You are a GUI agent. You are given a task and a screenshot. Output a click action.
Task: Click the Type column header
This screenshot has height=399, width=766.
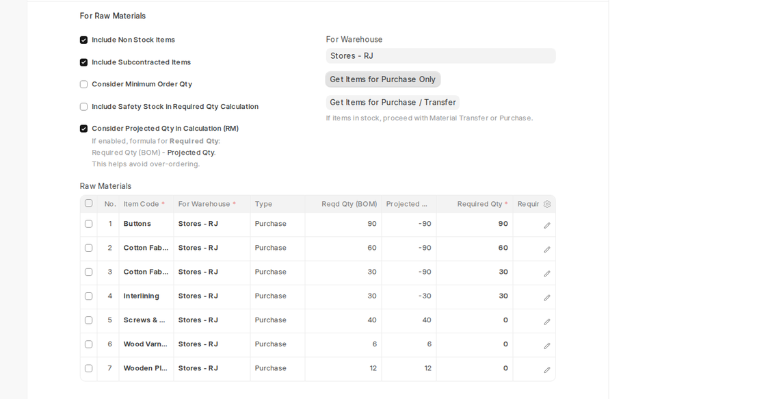[278, 204]
